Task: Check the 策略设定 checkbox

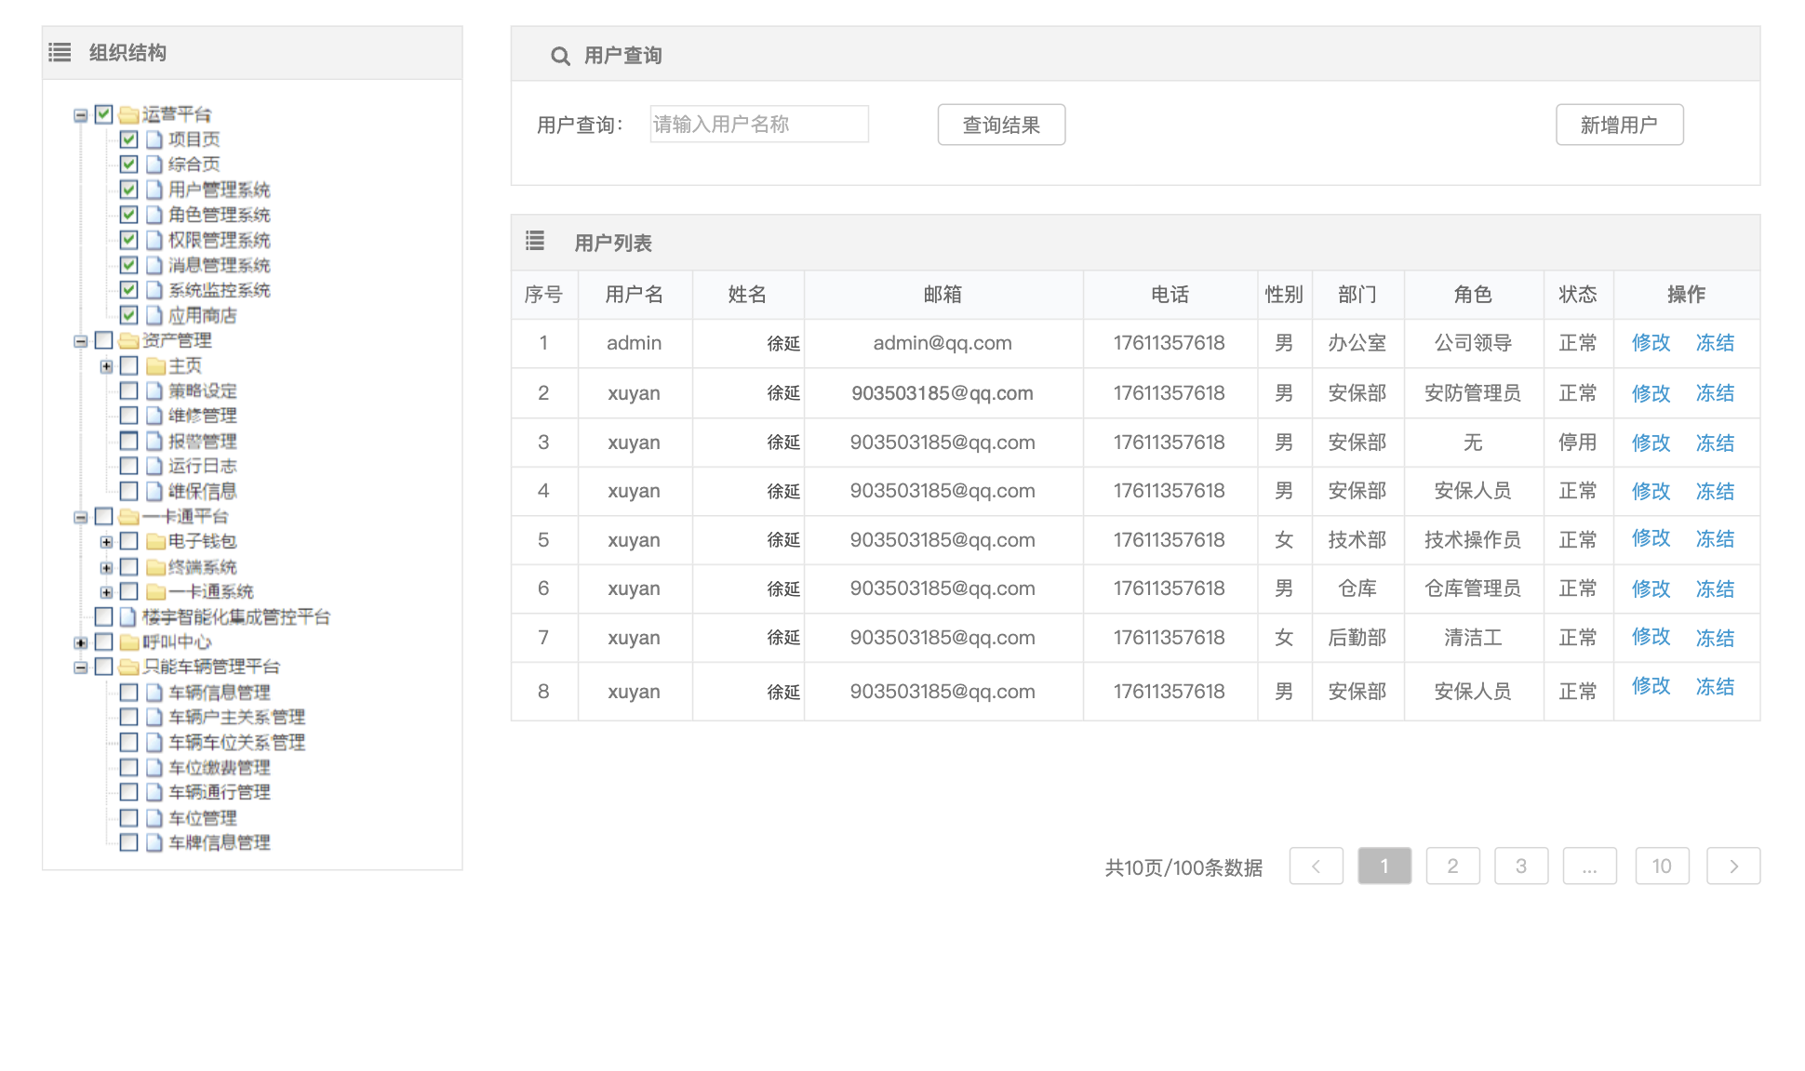Action: click(129, 390)
